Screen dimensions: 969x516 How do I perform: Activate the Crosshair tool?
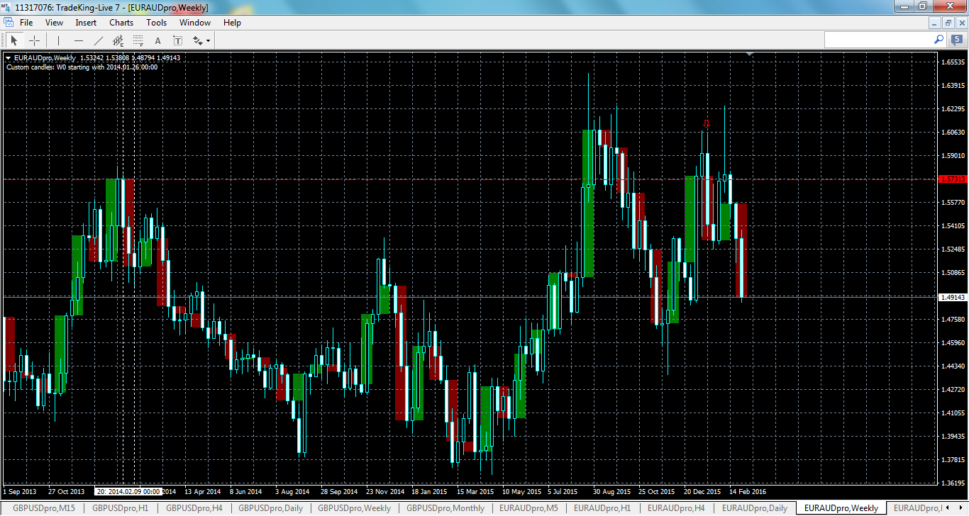(x=34, y=40)
